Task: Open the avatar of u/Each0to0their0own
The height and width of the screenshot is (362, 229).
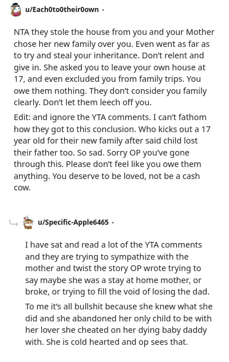Action: coord(16,10)
